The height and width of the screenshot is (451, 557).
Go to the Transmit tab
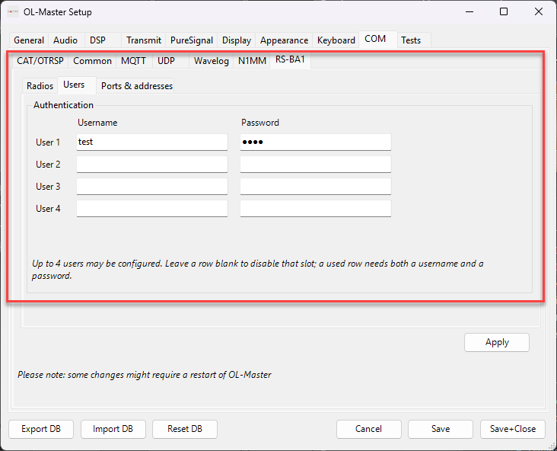[144, 40]
